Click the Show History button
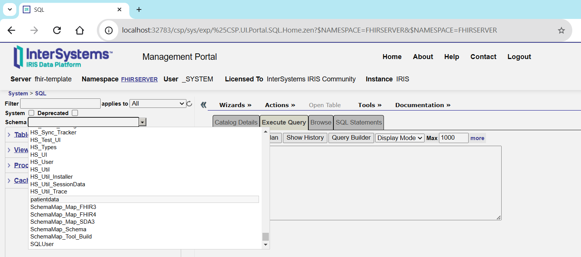The height and width of the screenshot is (257, 581). coord(305,138)
